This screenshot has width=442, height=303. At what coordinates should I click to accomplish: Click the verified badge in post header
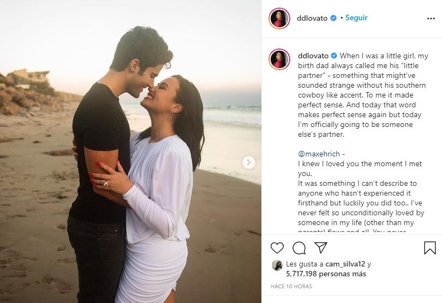point(333,19)
